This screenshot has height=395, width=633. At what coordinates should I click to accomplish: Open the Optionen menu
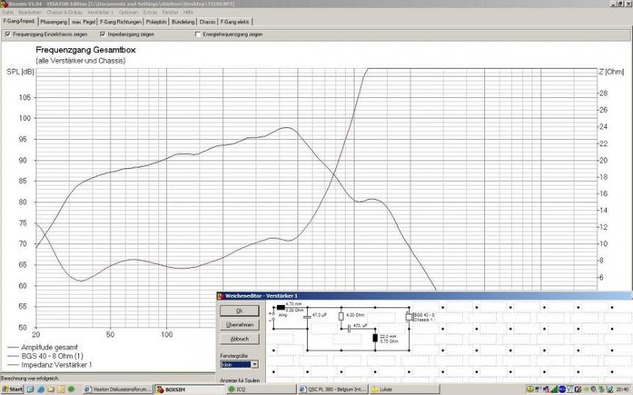click(x=128, y=13)
